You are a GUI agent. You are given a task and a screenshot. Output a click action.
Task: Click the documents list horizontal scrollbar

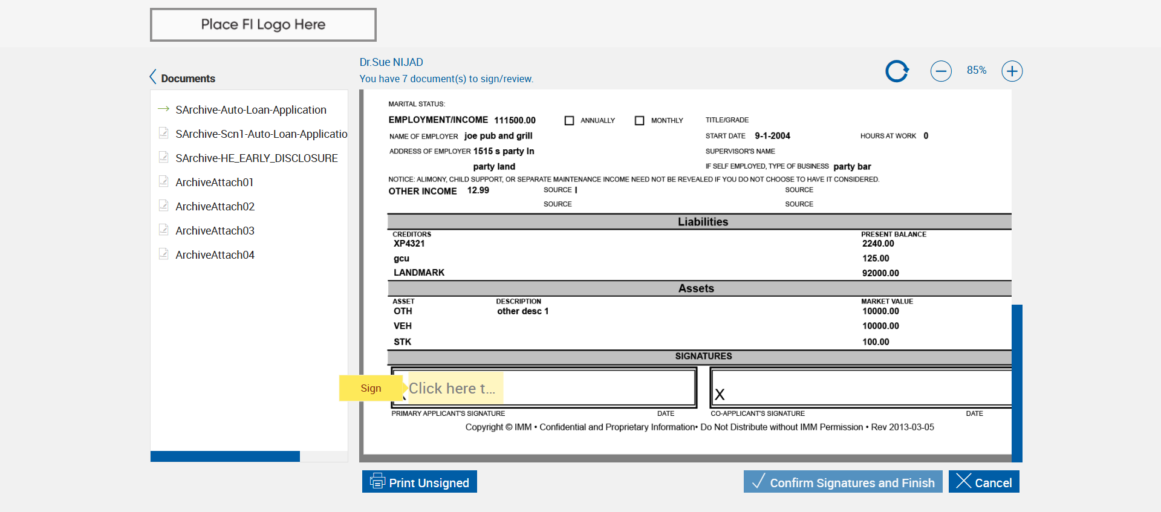click(x=225, y=456)
